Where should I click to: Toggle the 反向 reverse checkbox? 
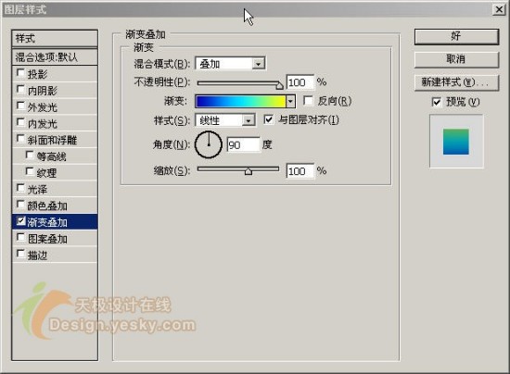308,101
